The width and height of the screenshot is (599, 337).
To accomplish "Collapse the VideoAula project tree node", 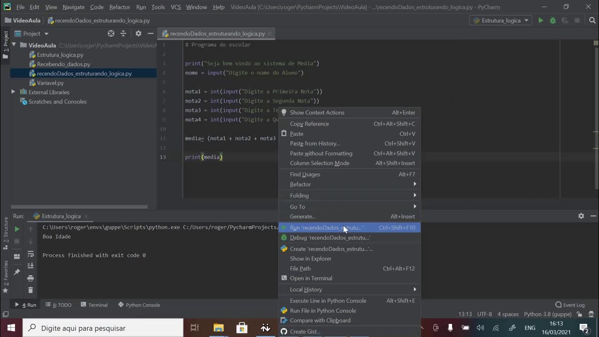I will point(14,45).
